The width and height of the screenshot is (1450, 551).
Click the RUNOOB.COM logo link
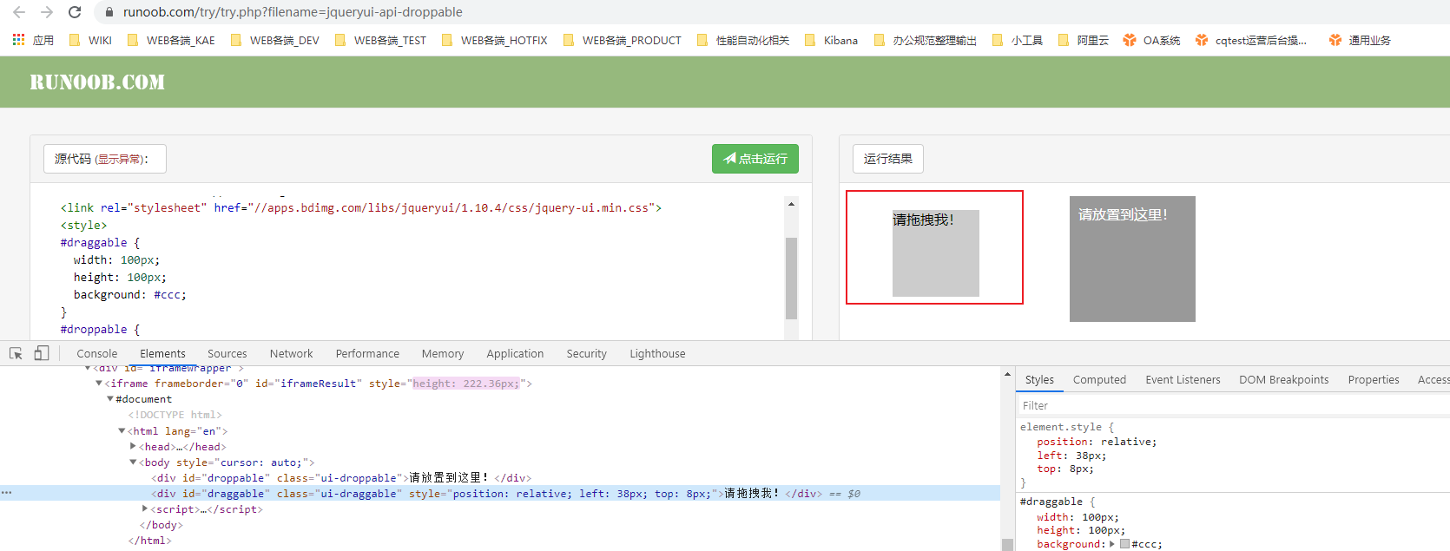tap(97, 82)
